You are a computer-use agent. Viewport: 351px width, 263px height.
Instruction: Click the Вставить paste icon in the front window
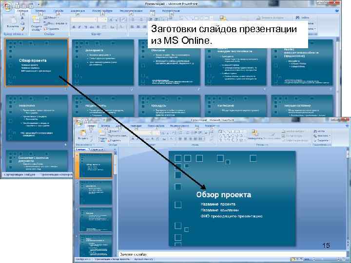(x=83, y=133)
